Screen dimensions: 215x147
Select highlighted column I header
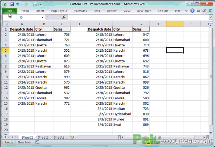tap(175, 24)
